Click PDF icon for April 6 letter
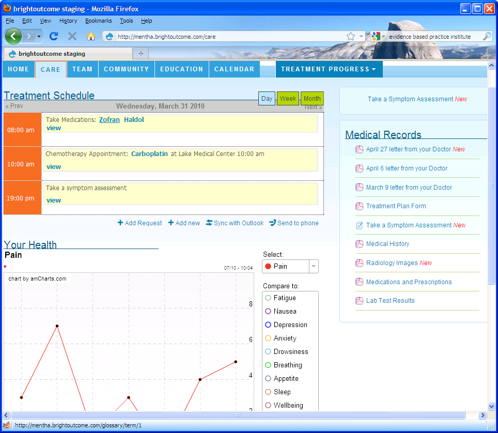 coord(359,168)
